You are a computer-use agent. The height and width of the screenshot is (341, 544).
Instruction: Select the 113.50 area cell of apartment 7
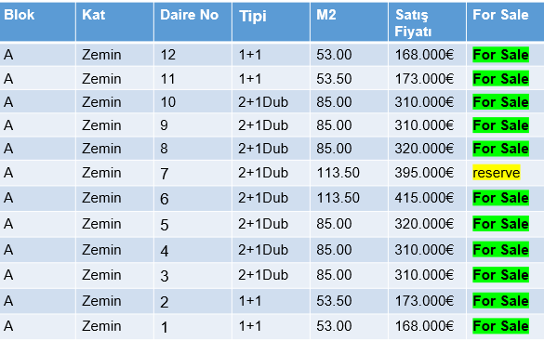pos(349,173)
